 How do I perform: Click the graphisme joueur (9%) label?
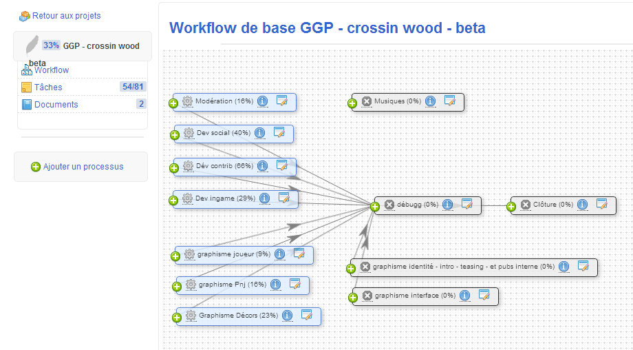[x=234, y=254]
